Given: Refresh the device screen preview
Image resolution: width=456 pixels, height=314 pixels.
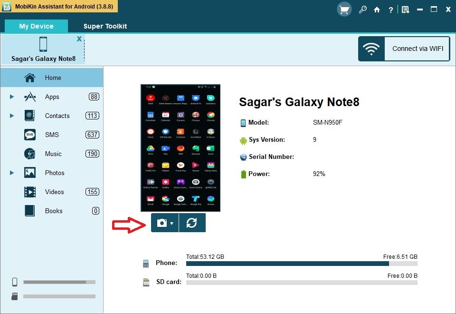Looking at the screenshot, I should click(x=192, y=223).
